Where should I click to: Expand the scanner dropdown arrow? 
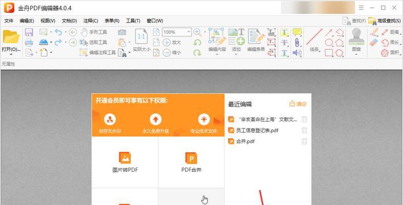tap(51, 42)
